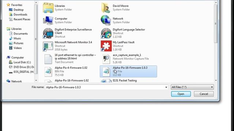
Task: Select the Alpha-Pix-16-Firmware-1.02 file name
Action: coord(72,80)
